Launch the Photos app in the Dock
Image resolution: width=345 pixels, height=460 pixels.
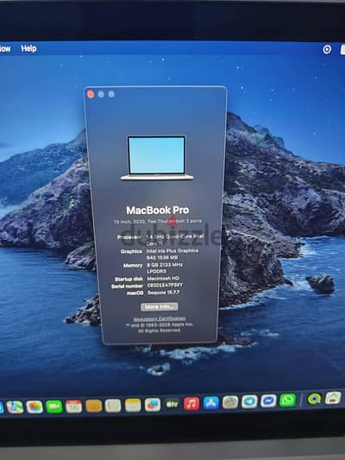tap(34, 406)
